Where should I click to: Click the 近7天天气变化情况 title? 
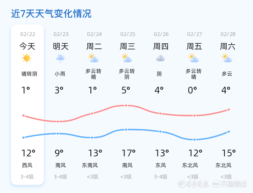(x=51, y=14)
